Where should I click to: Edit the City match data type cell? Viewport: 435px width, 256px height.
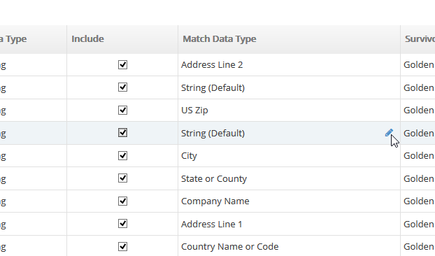pos(289,156)
